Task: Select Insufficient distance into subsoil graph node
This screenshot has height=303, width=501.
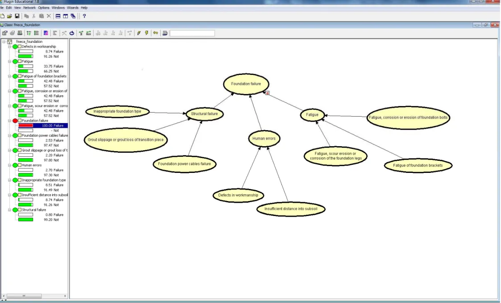Action: point(291,209)
